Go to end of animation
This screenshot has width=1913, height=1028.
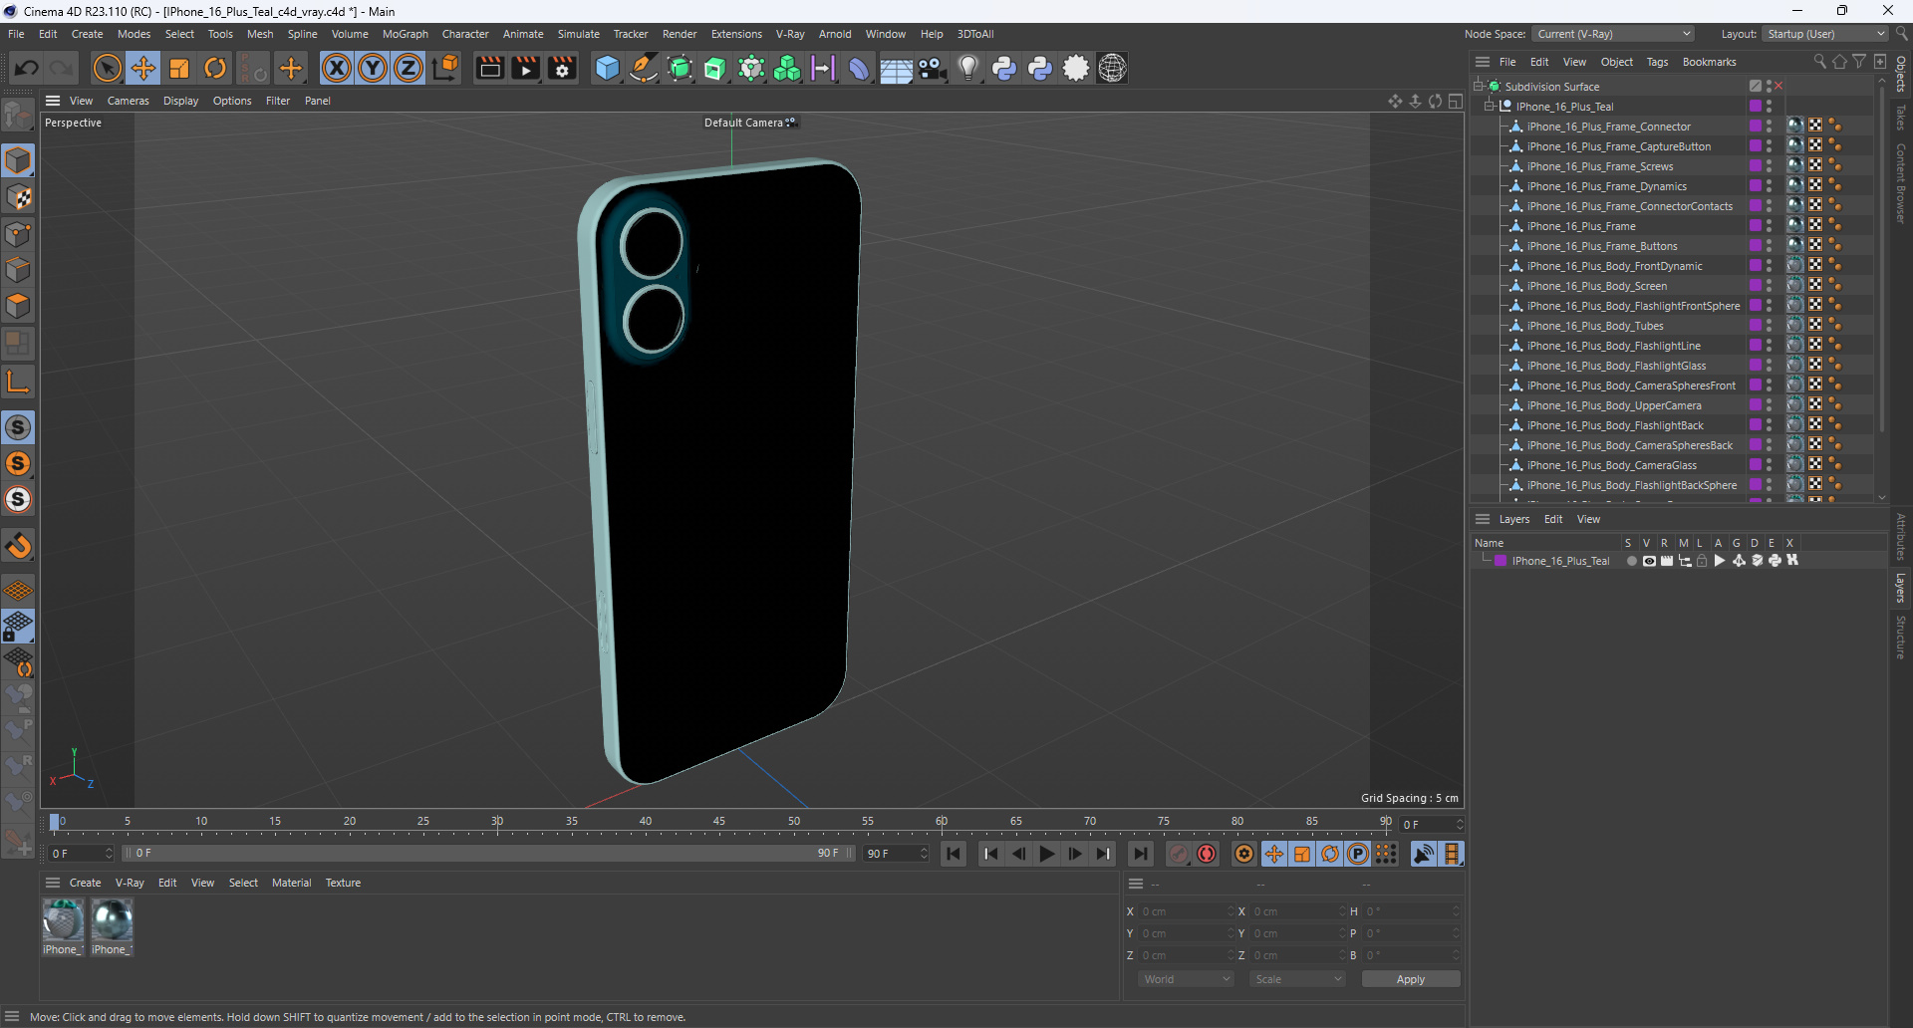tap(1141, 854)
